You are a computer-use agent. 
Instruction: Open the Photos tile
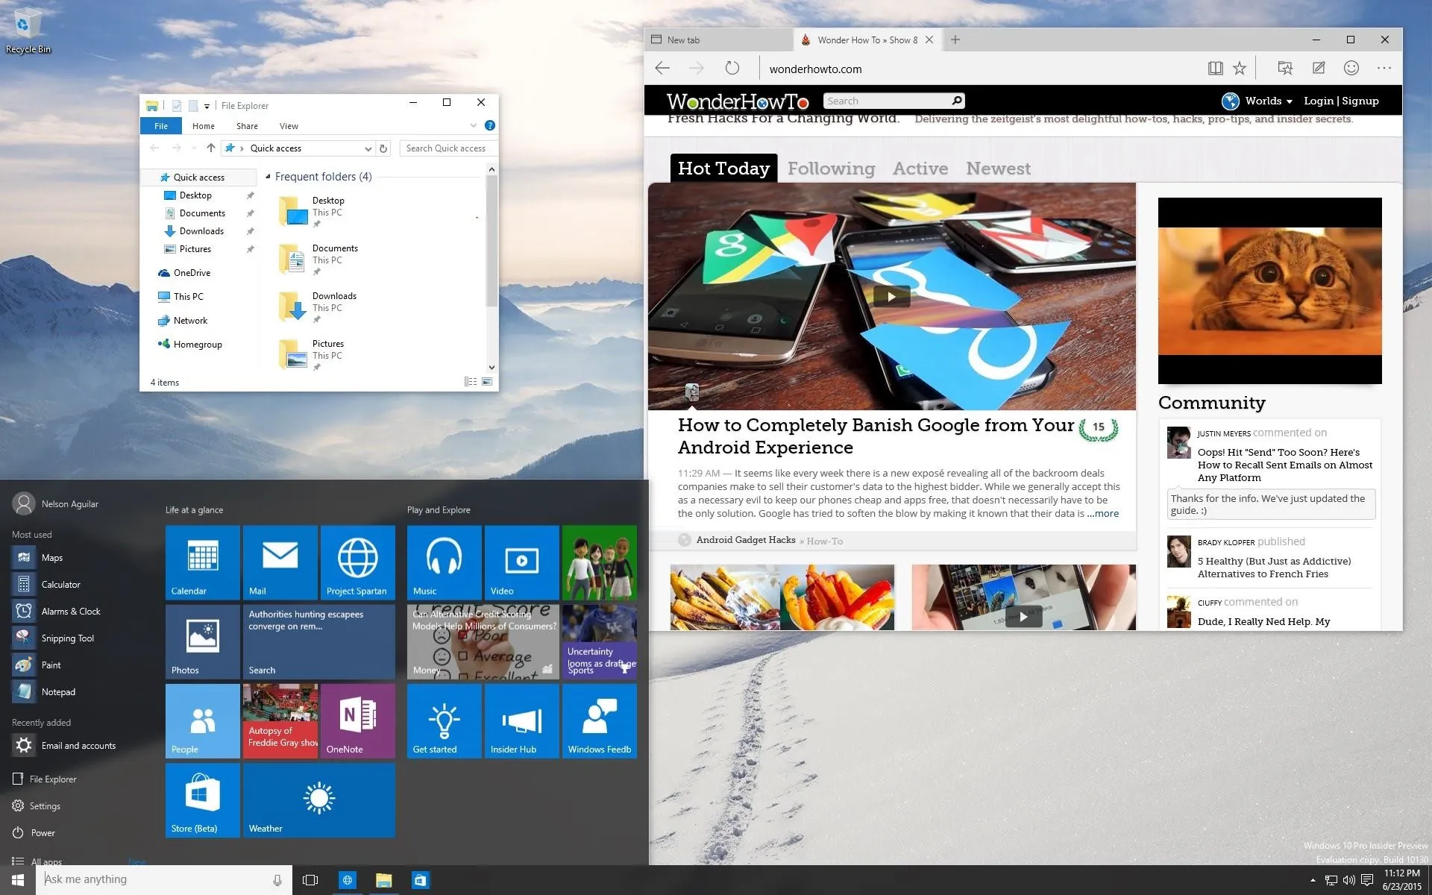[202, 641]
